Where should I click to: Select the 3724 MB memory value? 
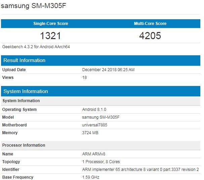pos(90,132)
